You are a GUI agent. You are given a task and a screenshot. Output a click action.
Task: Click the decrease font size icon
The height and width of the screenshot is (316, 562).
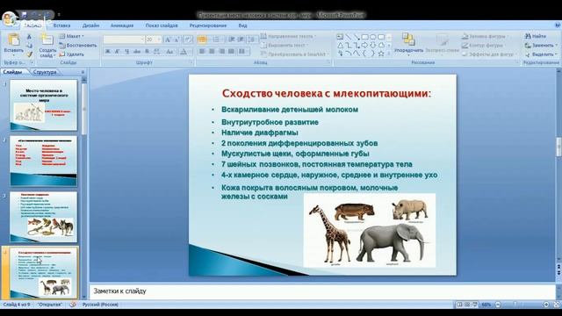tap(177, 39)
